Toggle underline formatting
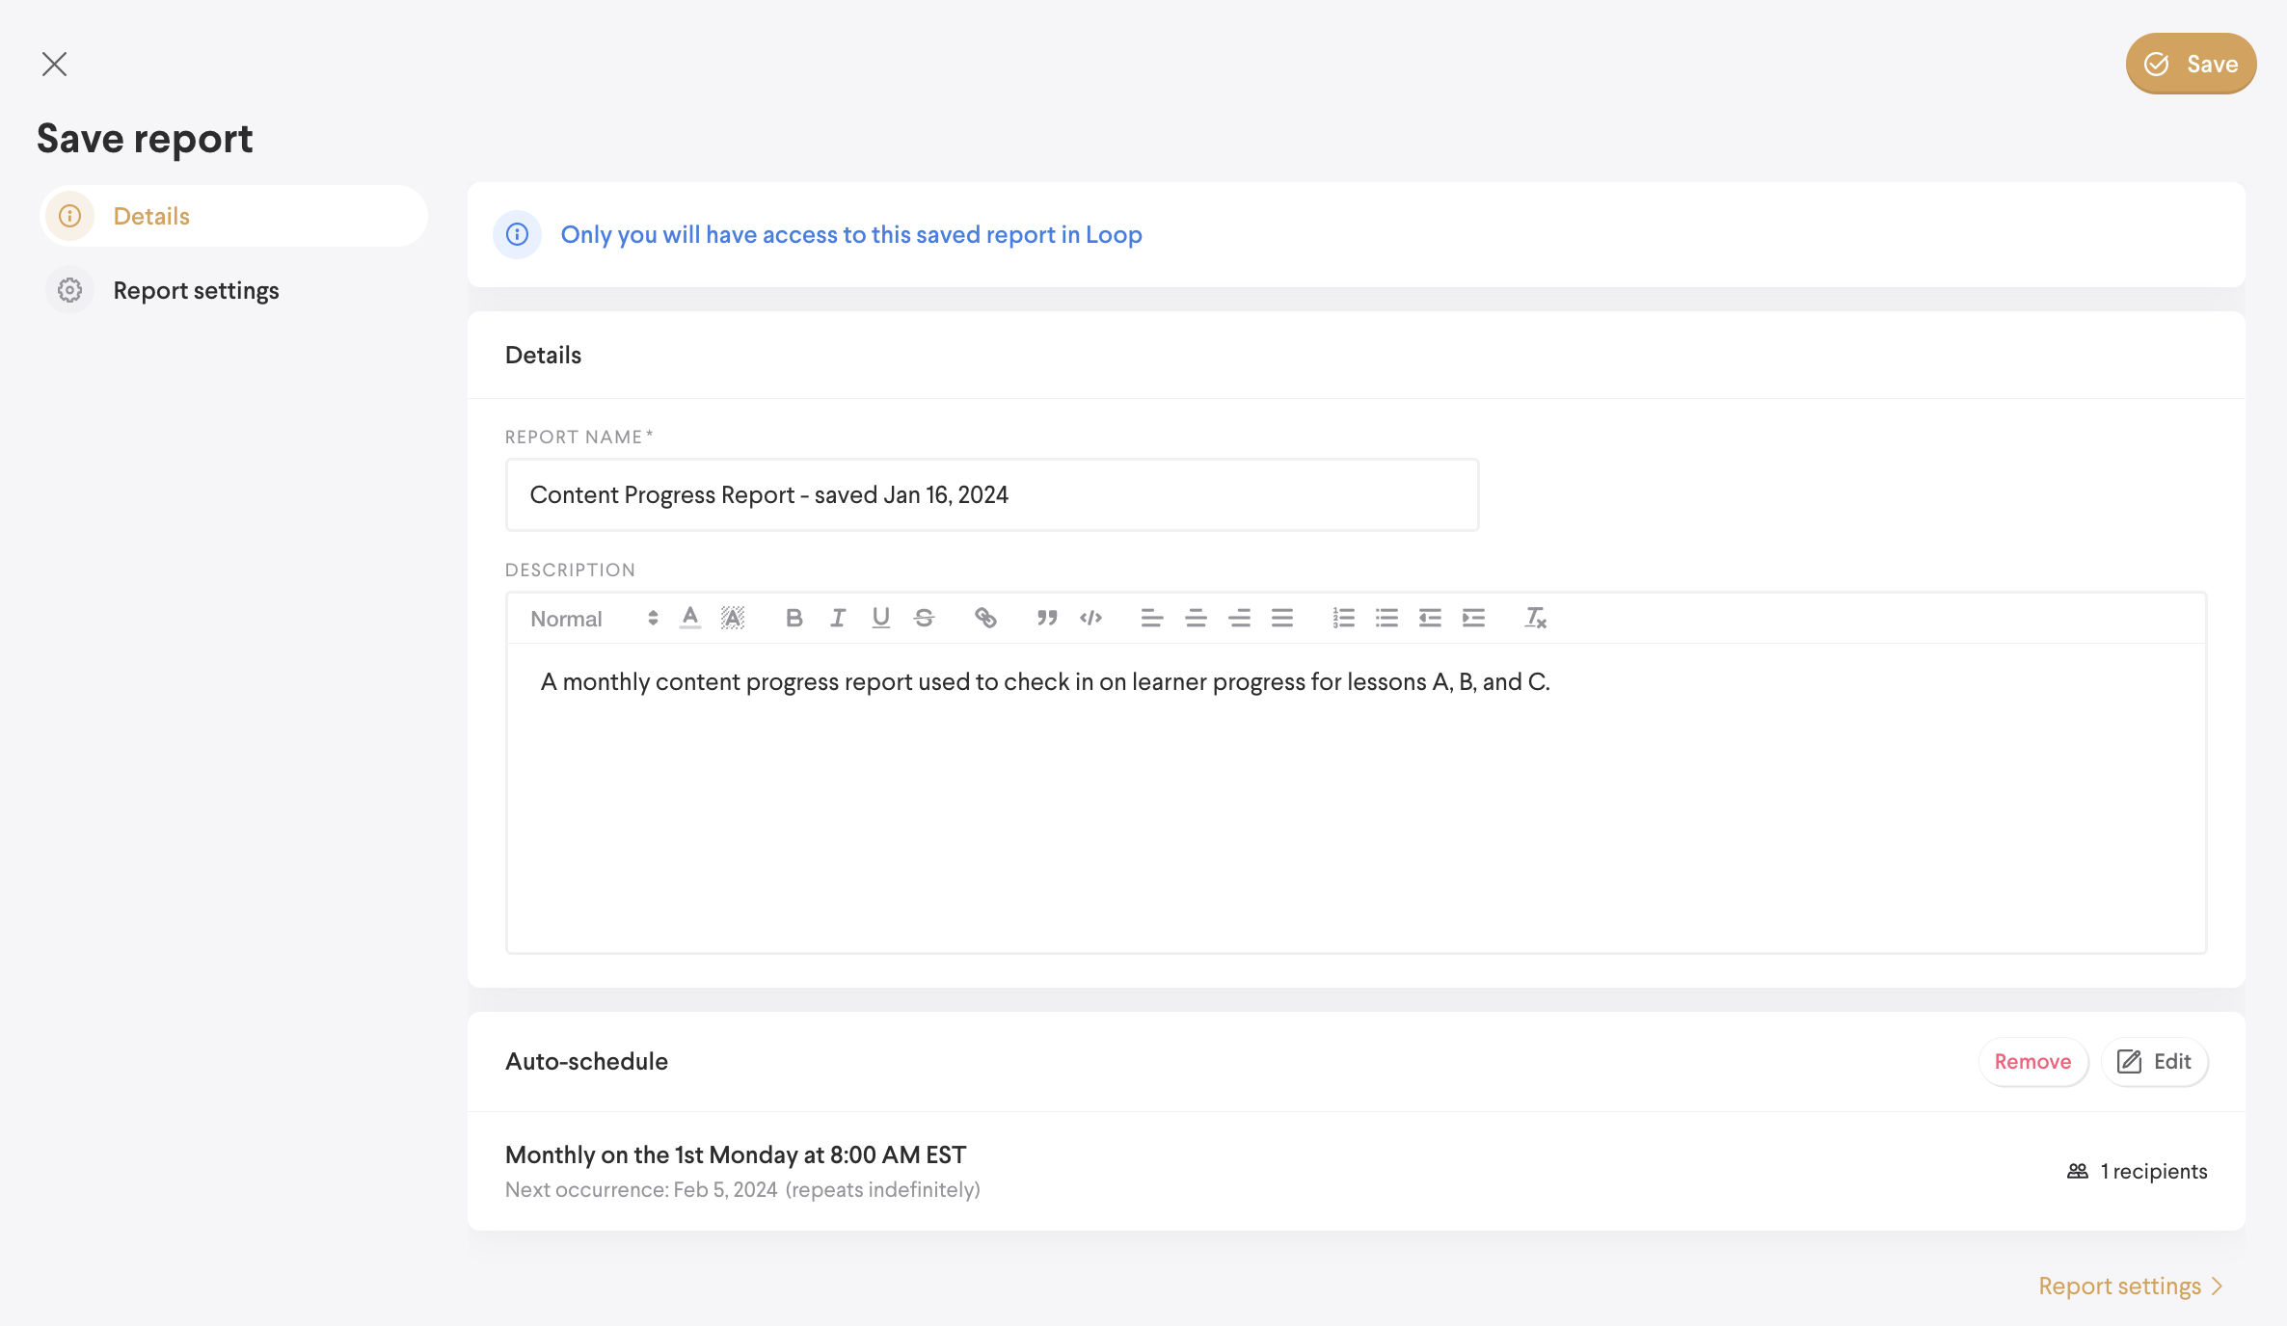The height and width of the screenshot is (1326, 2287). tap(880, 618)
